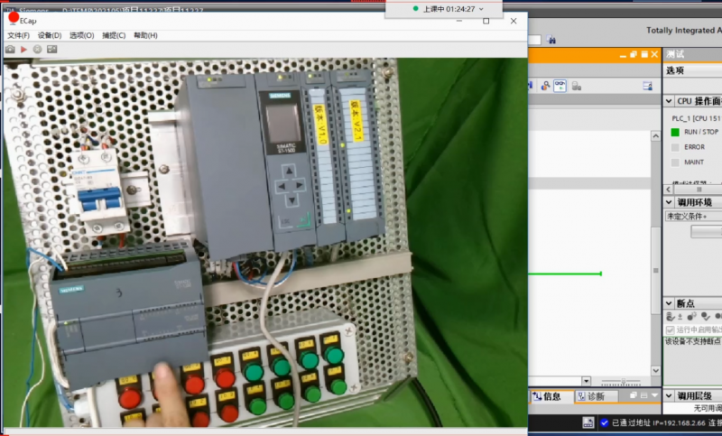Collapse the 调用环境 section

coord(669,202)
